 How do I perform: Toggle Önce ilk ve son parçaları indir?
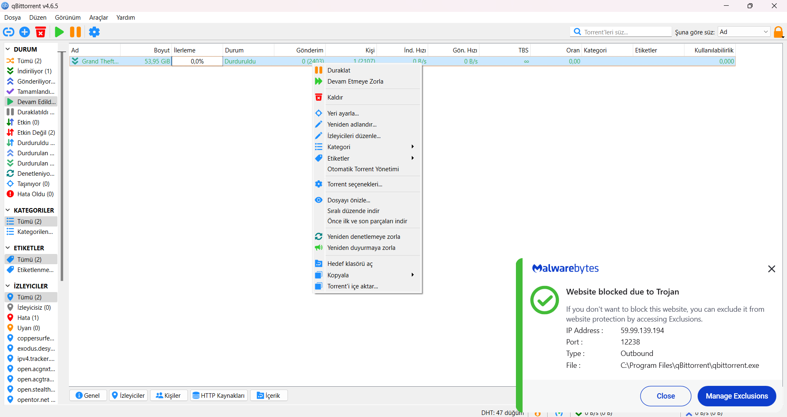(367, 221)
